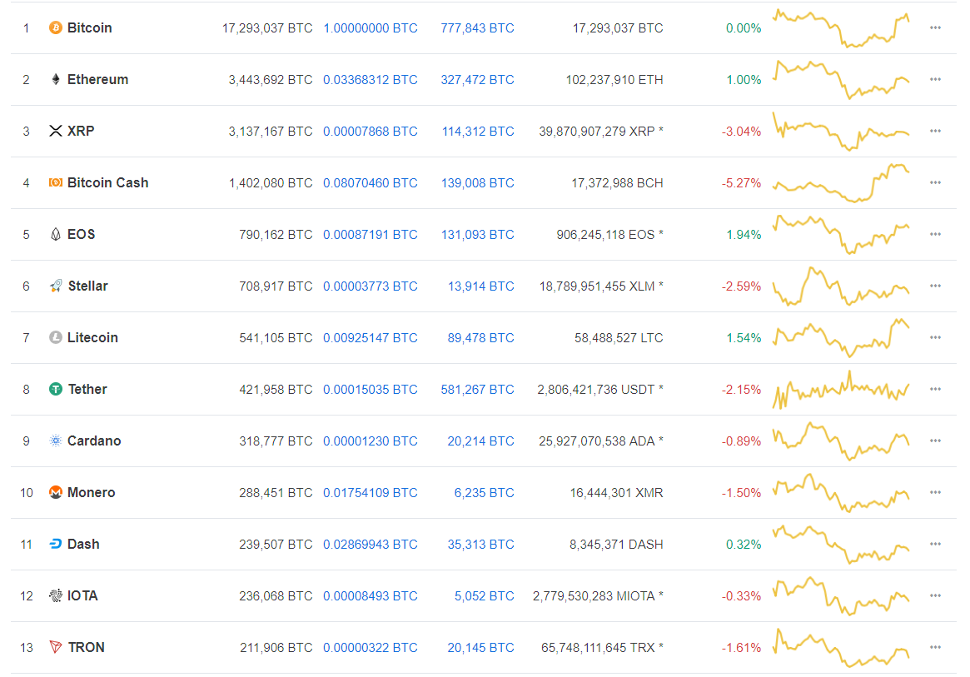
Task: Click the Stellar price graph thumbnail
Action: coord(841,286)
